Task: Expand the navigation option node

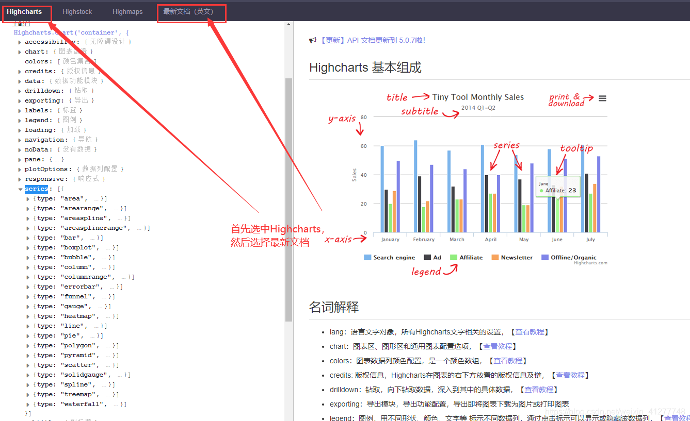Action: click(20, 140)
